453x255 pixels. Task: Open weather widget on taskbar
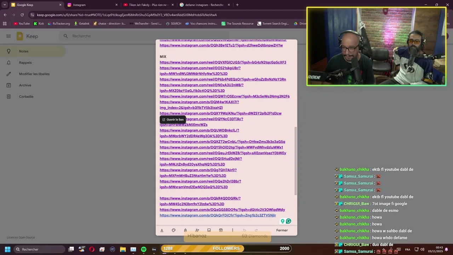pos(82,249)
